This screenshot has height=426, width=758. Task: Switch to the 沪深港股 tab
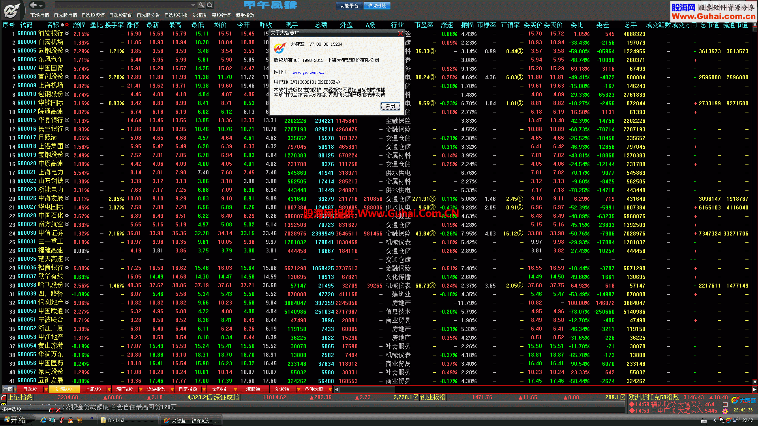[376, 6]
